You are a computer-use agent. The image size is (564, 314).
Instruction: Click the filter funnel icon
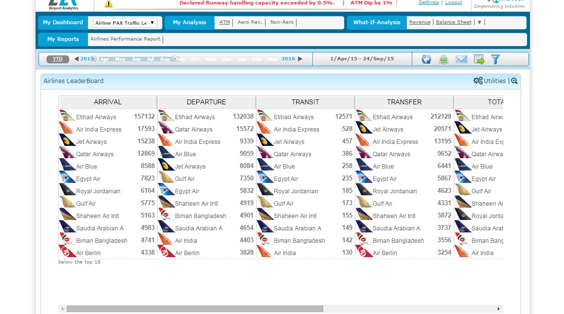[496, 59]
